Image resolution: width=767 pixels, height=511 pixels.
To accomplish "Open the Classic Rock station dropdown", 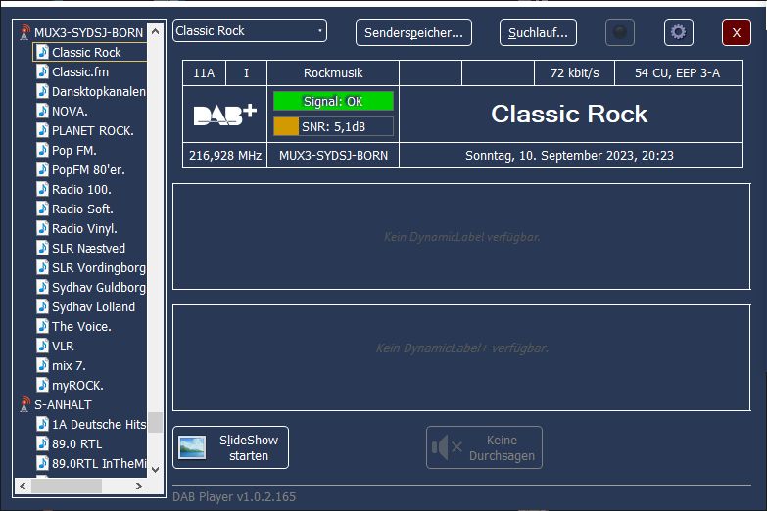I will pos(319,31).
